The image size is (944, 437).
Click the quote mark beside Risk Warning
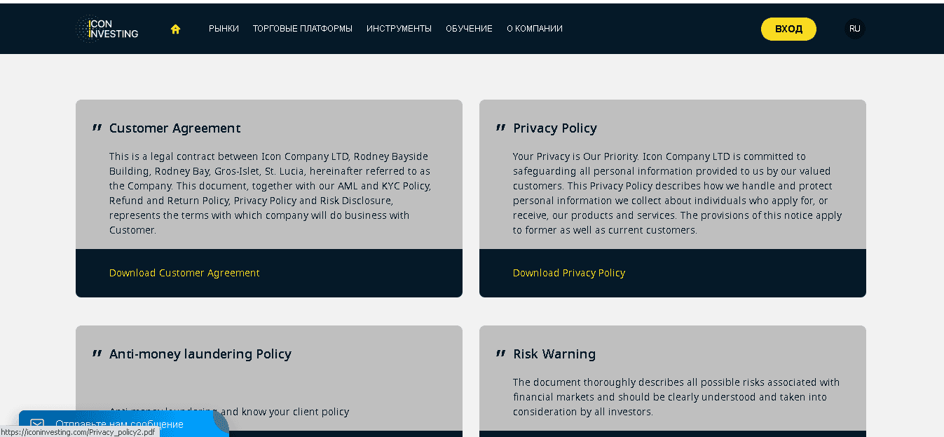(x=500, y=354)
